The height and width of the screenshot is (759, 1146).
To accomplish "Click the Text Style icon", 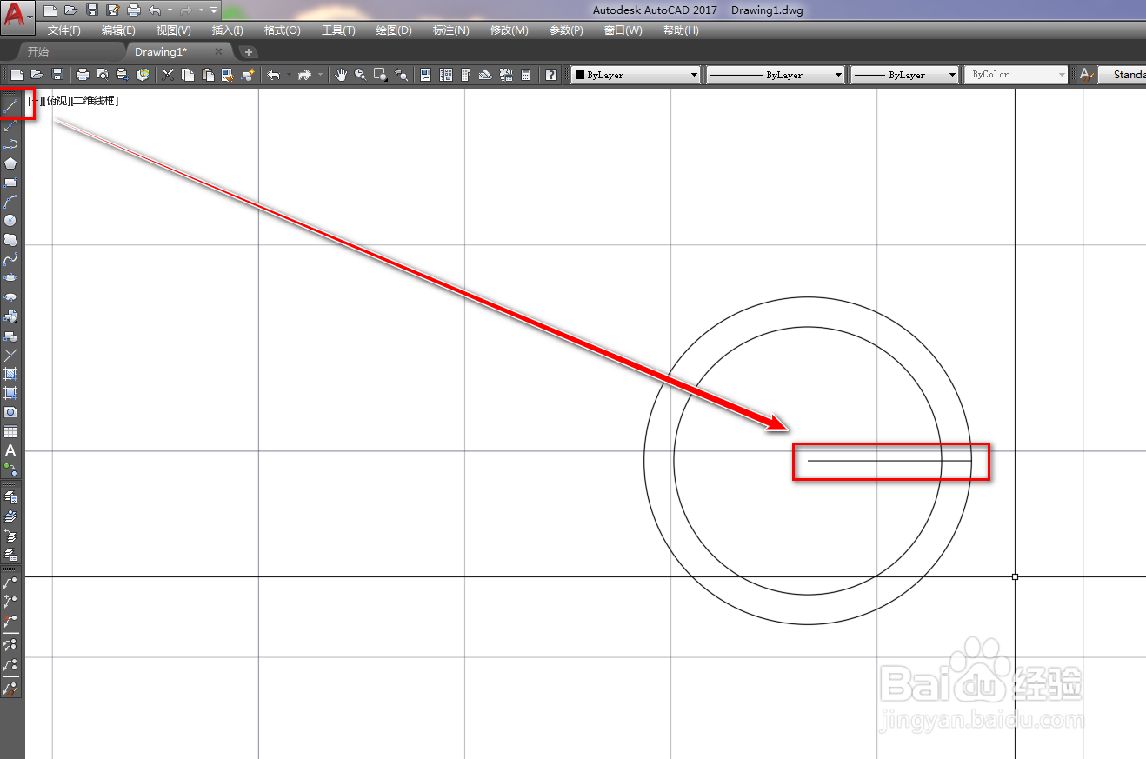I will pyautogui.click(x=1087, y=75).
